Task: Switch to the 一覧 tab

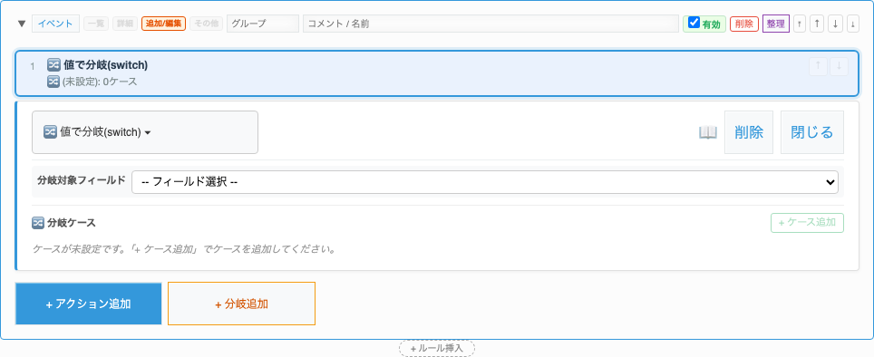Action: [96, 24]
